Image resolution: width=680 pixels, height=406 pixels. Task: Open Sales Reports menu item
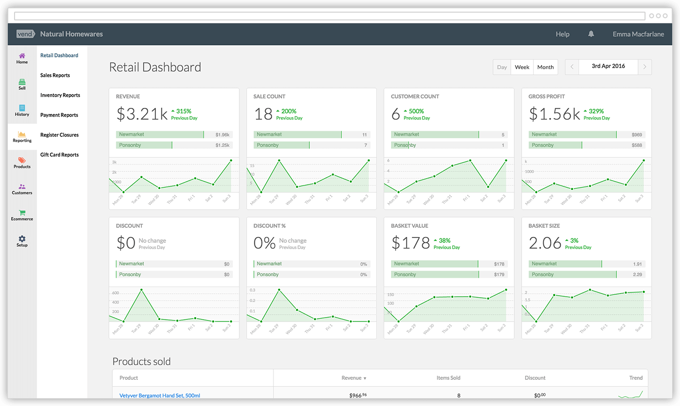coord(55,75)
